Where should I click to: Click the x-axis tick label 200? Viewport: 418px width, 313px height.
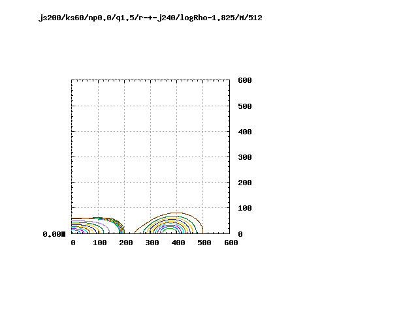point(126,243)
